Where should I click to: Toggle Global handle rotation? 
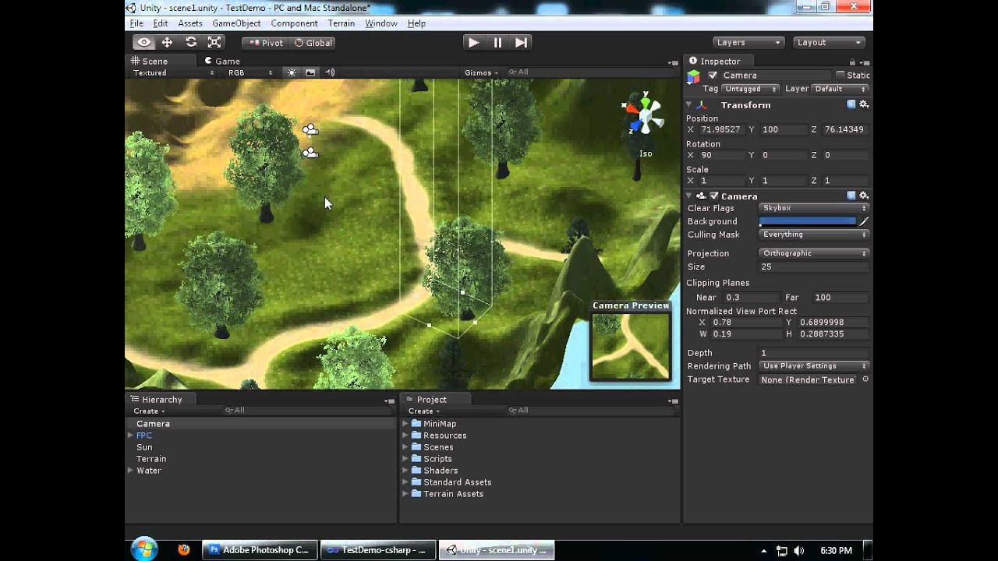pyautogui.click(x=313, y=43)
